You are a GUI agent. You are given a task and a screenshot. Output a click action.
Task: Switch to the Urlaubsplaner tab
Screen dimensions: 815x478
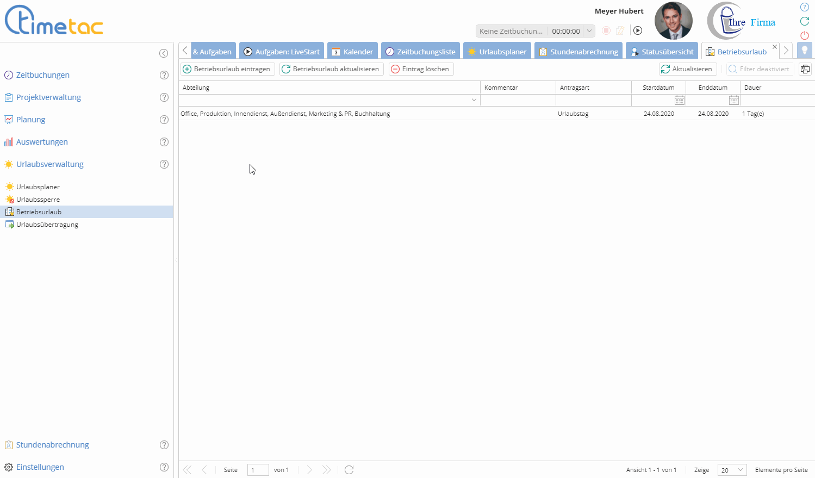[497, 52]
